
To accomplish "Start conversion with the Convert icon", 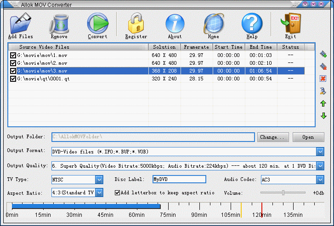I will pyautogui.click(x=97, y=23).
